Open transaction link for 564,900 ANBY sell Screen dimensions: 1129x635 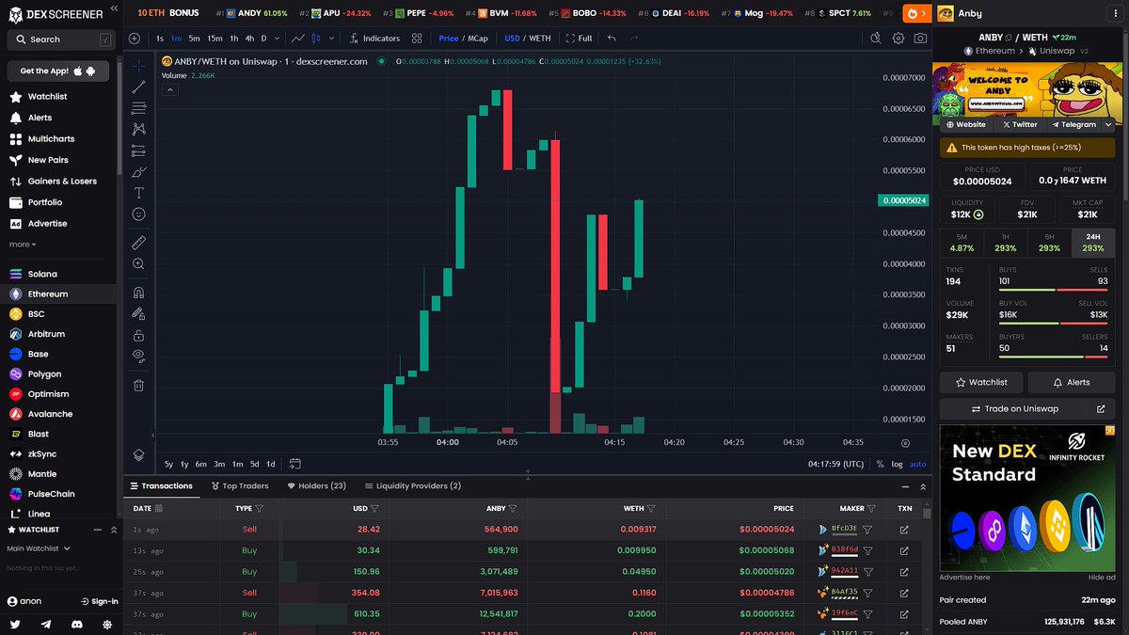[904, 530]
